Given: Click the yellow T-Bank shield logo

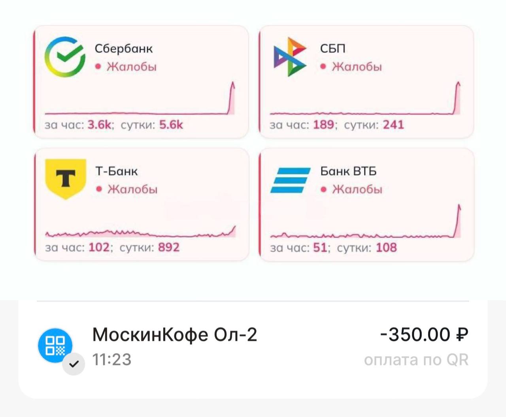Looking at the screenshot, I should [x=66, y=179].
